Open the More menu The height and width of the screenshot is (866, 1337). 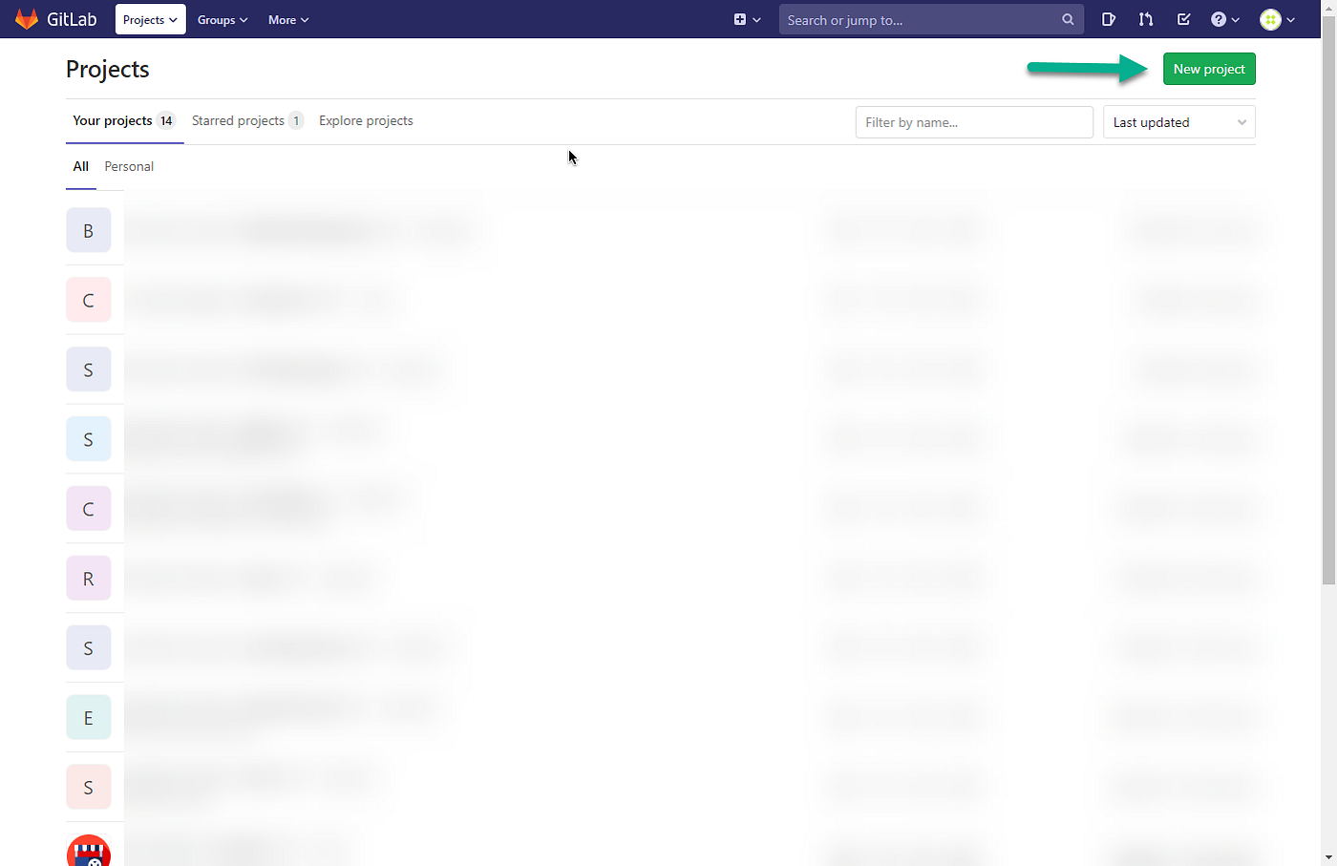[x=287, y=19]
